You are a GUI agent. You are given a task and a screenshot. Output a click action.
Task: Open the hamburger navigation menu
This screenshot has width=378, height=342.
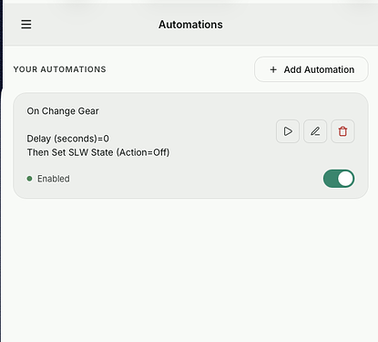pyautogui.click(x=26, y=25)
